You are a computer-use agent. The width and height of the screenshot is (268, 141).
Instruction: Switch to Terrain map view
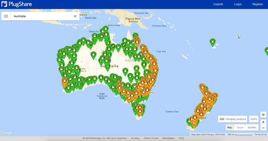[240, 127]
